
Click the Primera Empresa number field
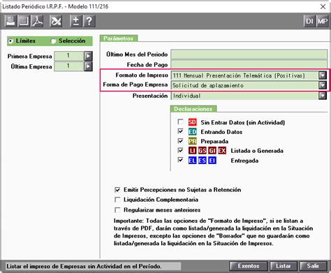click(68, 56)
